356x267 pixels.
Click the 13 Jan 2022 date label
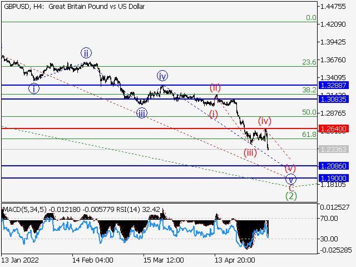pyautogui.click(x=20, y=260)
